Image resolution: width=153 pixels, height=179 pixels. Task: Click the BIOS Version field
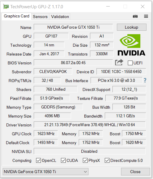click(73, 63)
